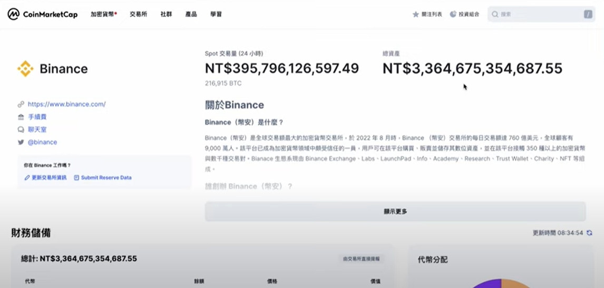Click the 誰創辦 Binance（幣安）？ heading

(248, 186)
